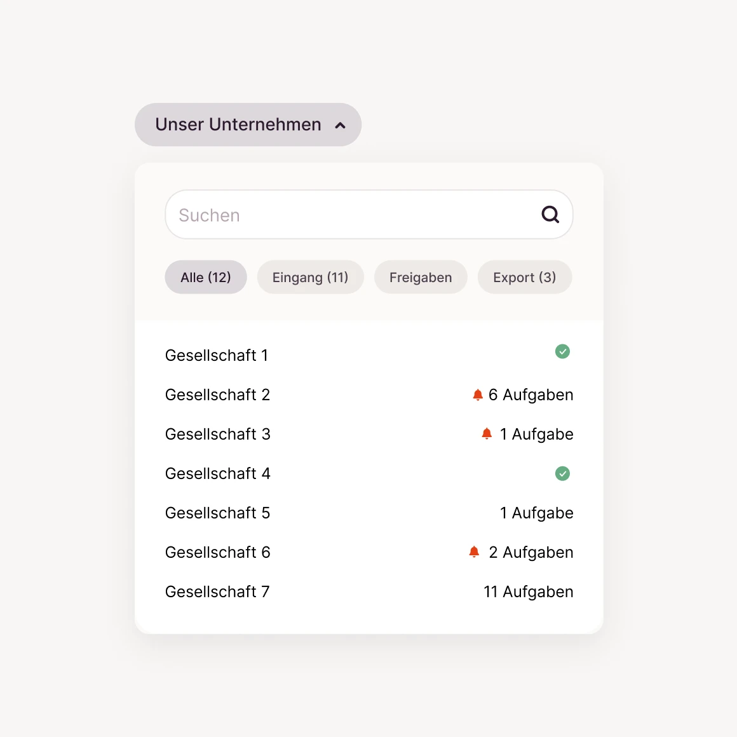Choose Gesellschaft 2 entry
Viewport: 737px width, 737px height.
point(217,395)
